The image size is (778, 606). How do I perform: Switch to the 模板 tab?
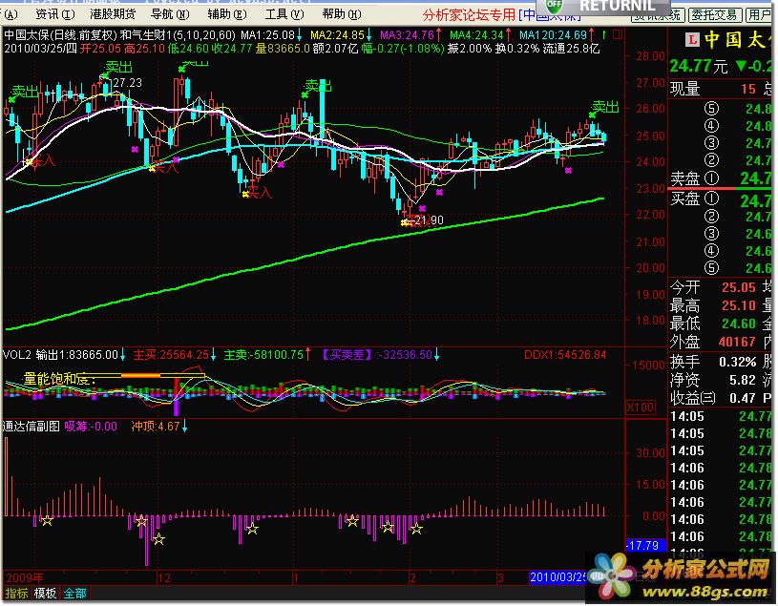45,593
